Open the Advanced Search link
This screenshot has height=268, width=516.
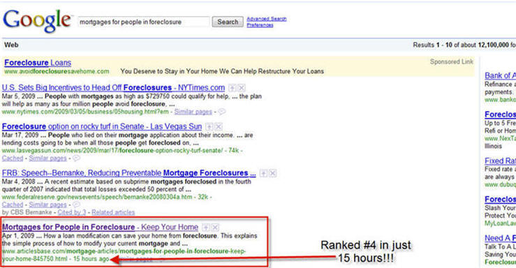267,19
